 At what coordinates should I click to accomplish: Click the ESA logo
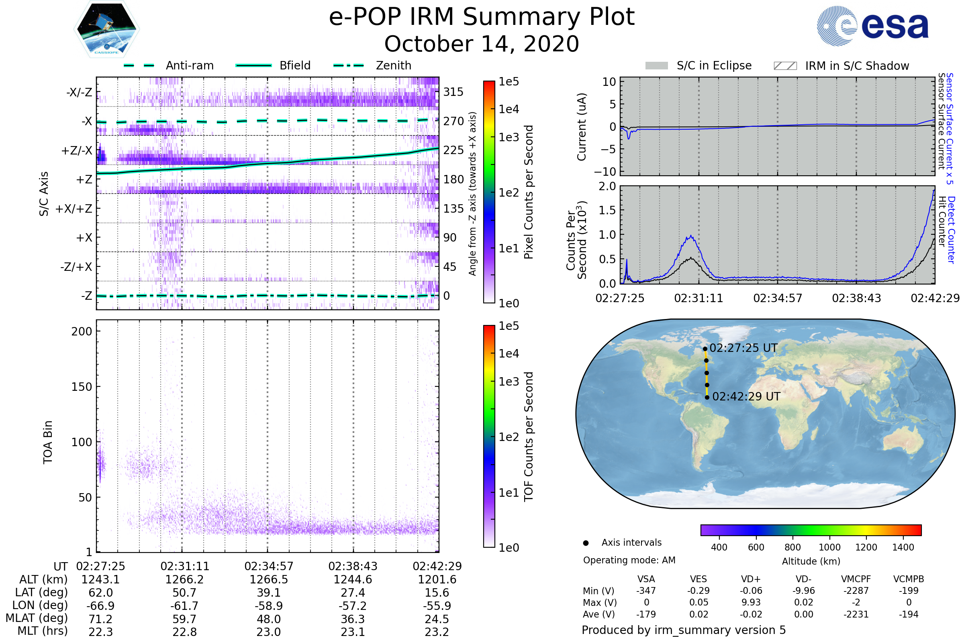(872, 26)
